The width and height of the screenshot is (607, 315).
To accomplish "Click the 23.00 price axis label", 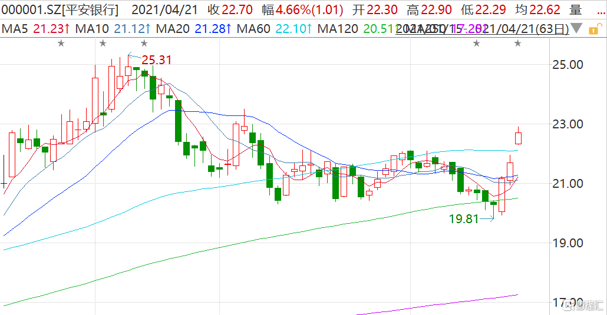I will (568, 124).
